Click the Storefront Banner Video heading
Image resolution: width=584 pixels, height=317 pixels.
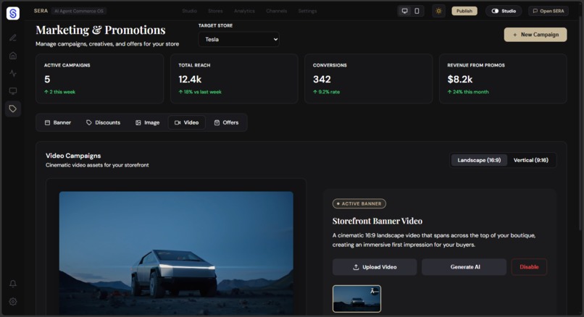tap(377, 221)
